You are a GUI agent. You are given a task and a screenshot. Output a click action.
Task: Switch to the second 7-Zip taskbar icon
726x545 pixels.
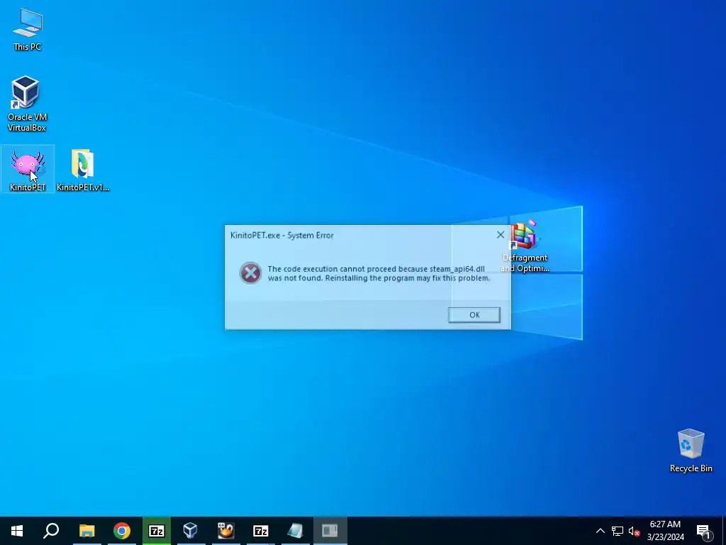pos(261,531)
